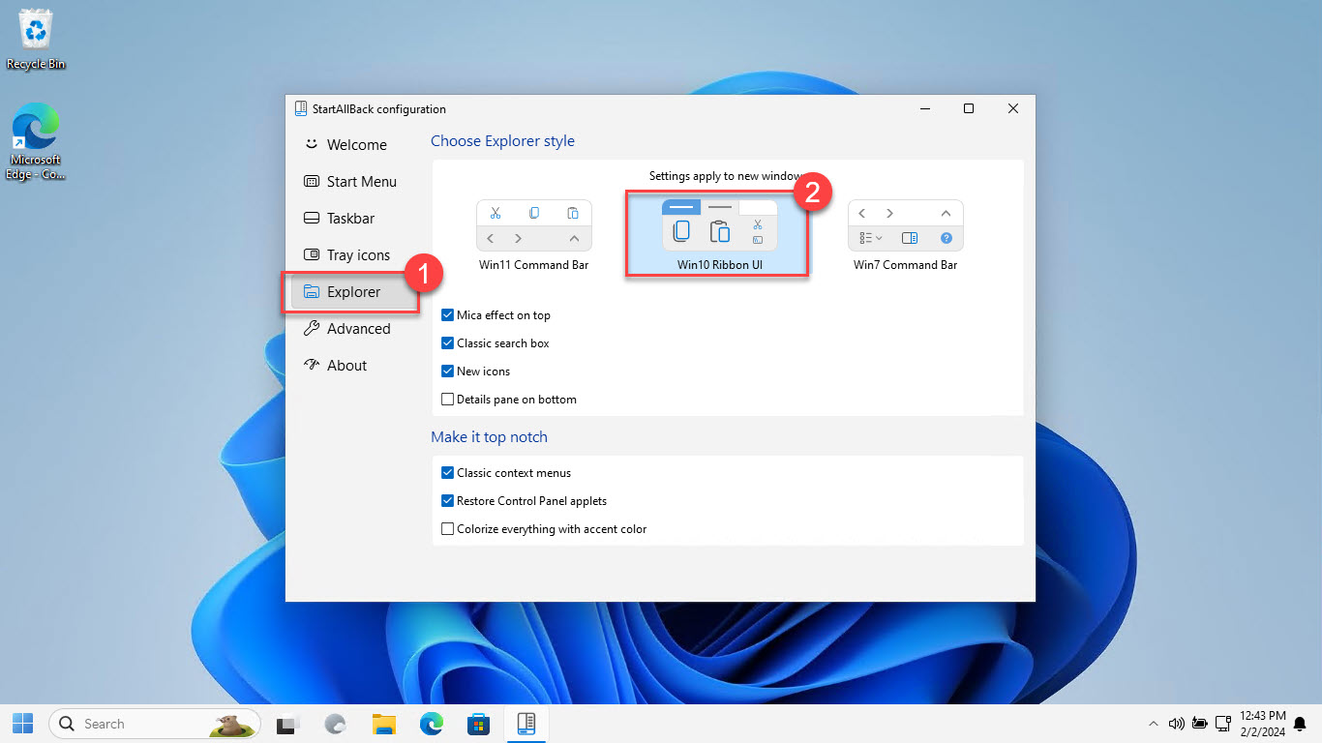Open the Welcome section
Image resolution: width=1322 pixels, height=743 pixels.
pos(354,145)
